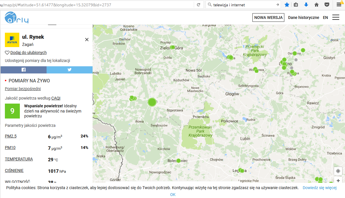Click the green CAQI value 9 box
The image size is (345, 198).
[x=12, y=111]
